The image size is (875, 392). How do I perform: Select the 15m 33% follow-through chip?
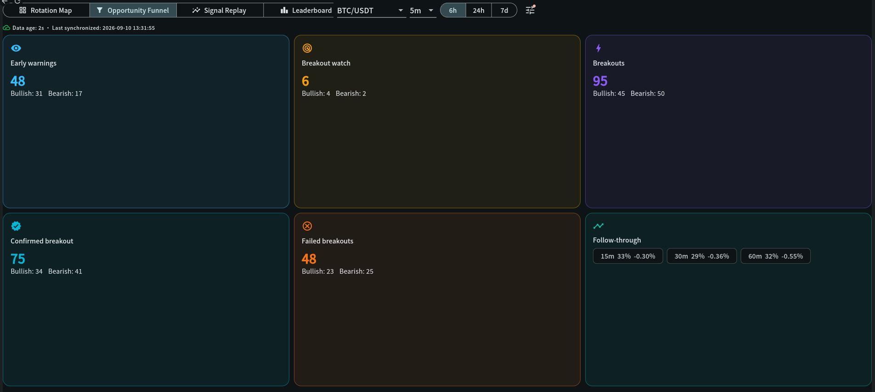coord(628,256)
